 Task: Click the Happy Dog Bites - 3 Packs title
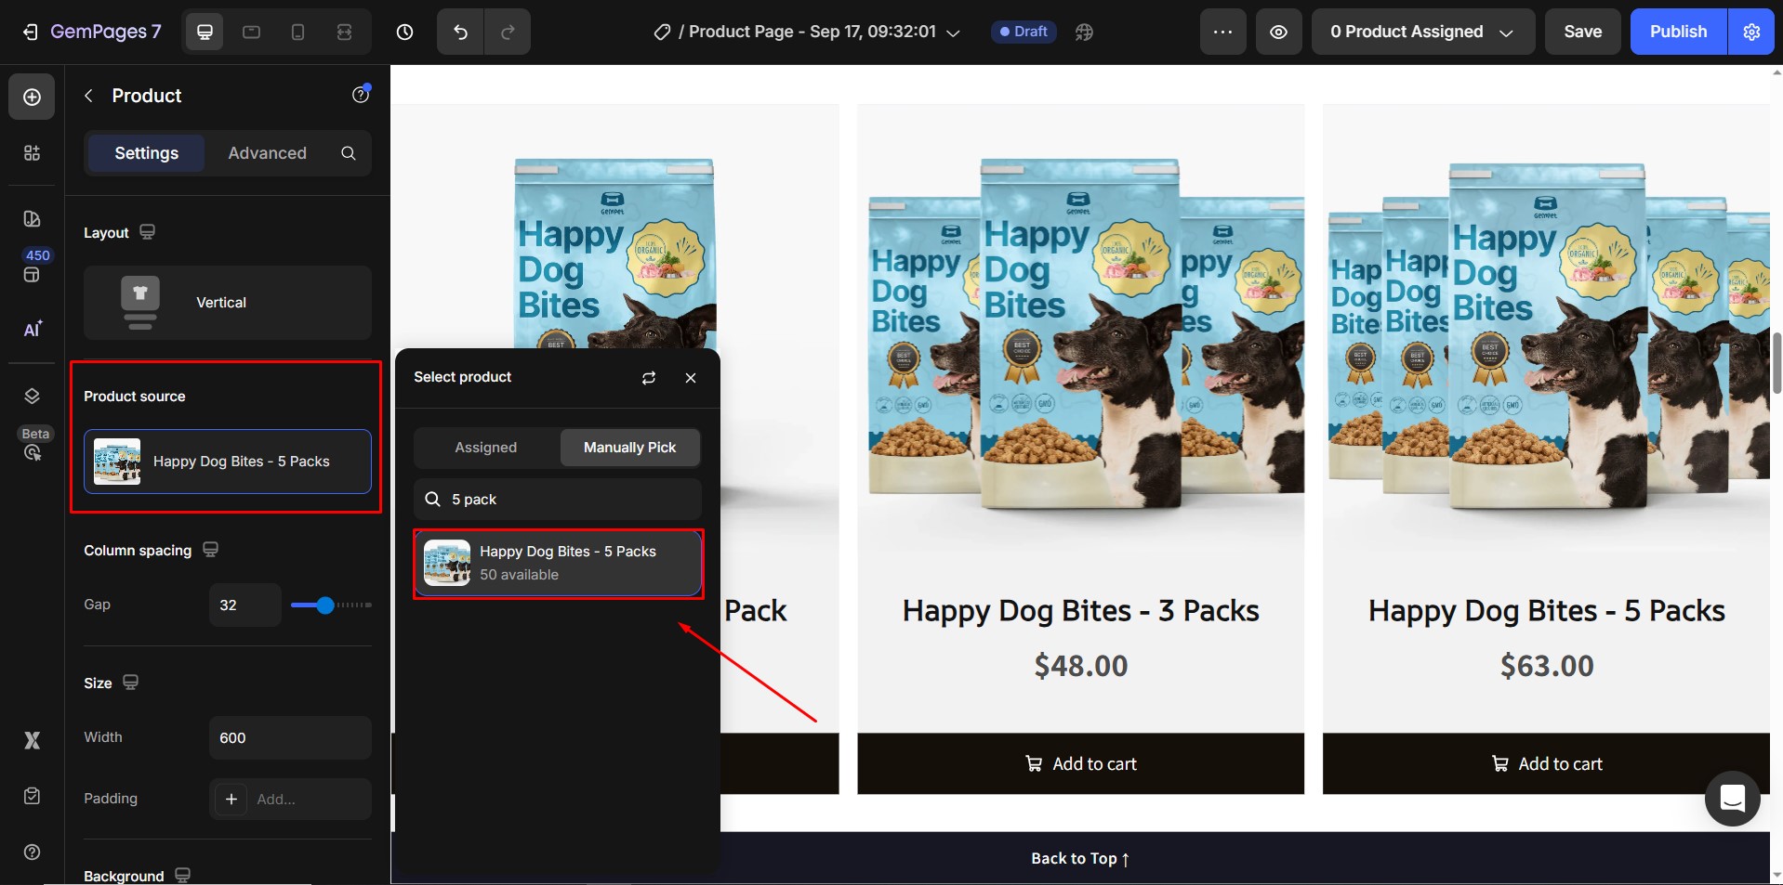[x=1080, y=611]
